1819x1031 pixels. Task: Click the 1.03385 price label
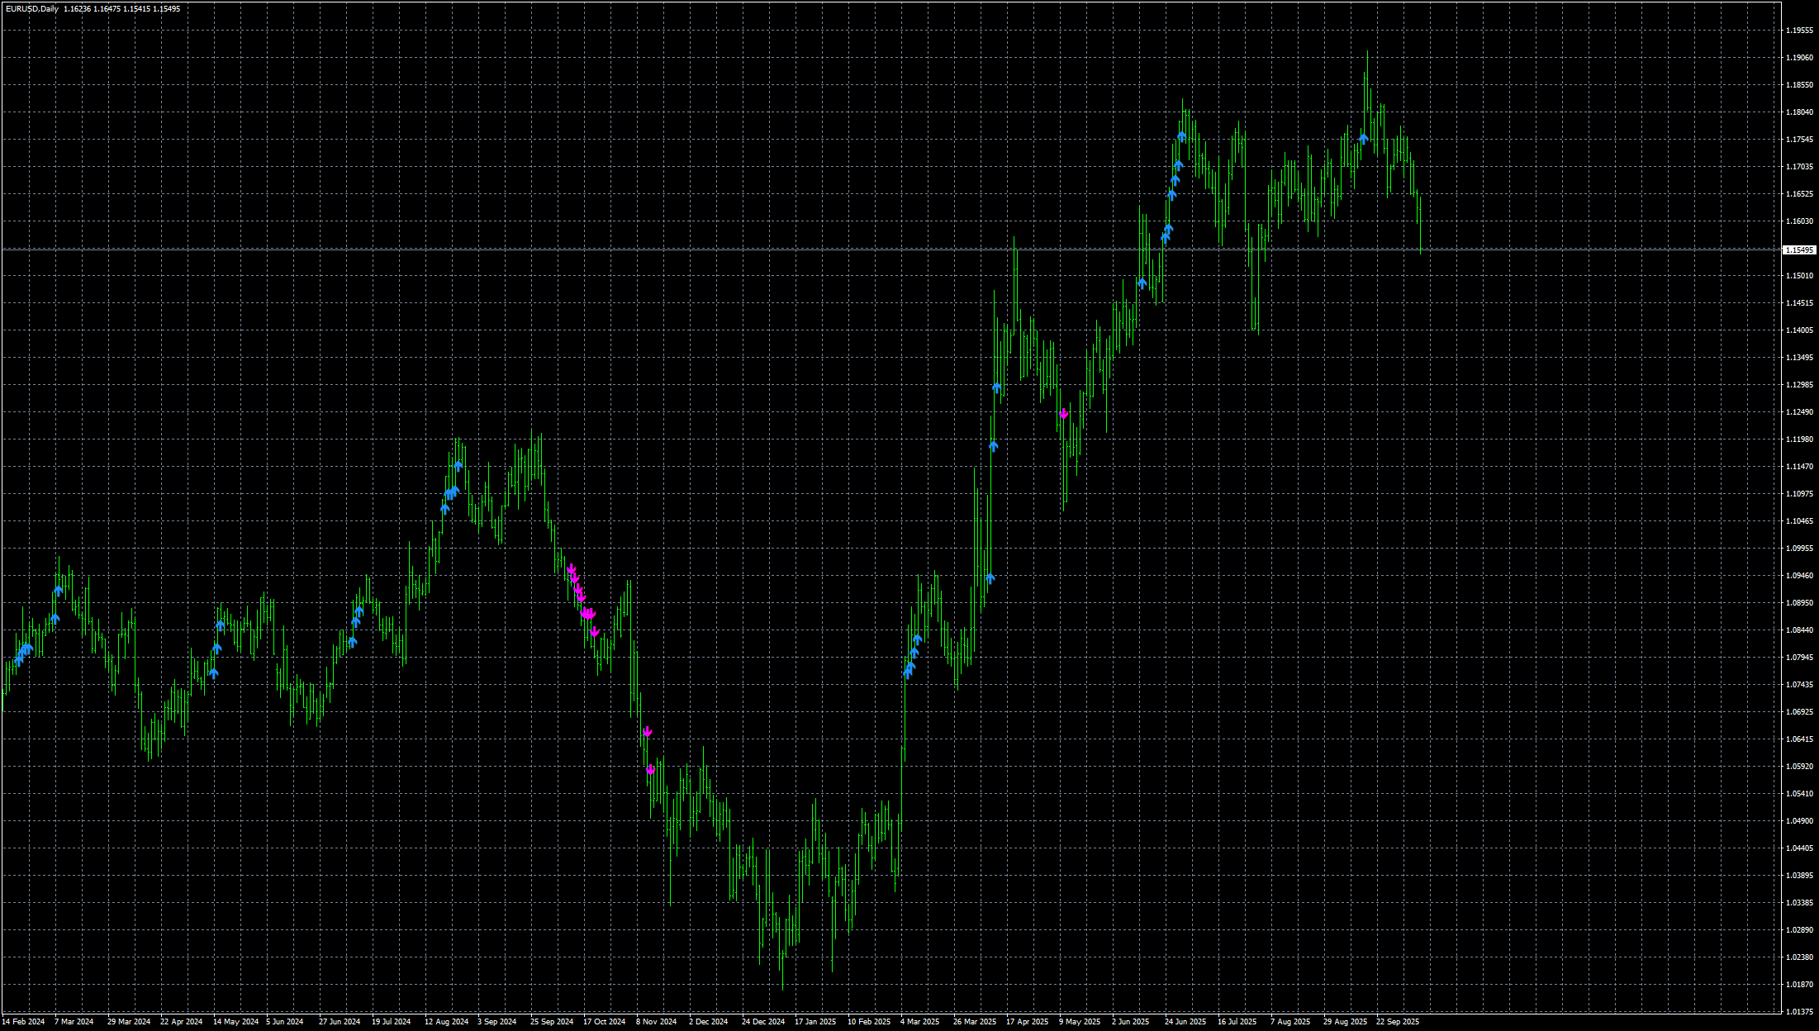pyautogui.click(x=1799, y=902)
